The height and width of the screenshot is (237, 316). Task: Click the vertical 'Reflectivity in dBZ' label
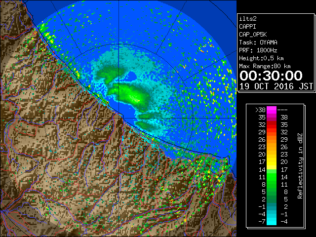tap(300, 166)
